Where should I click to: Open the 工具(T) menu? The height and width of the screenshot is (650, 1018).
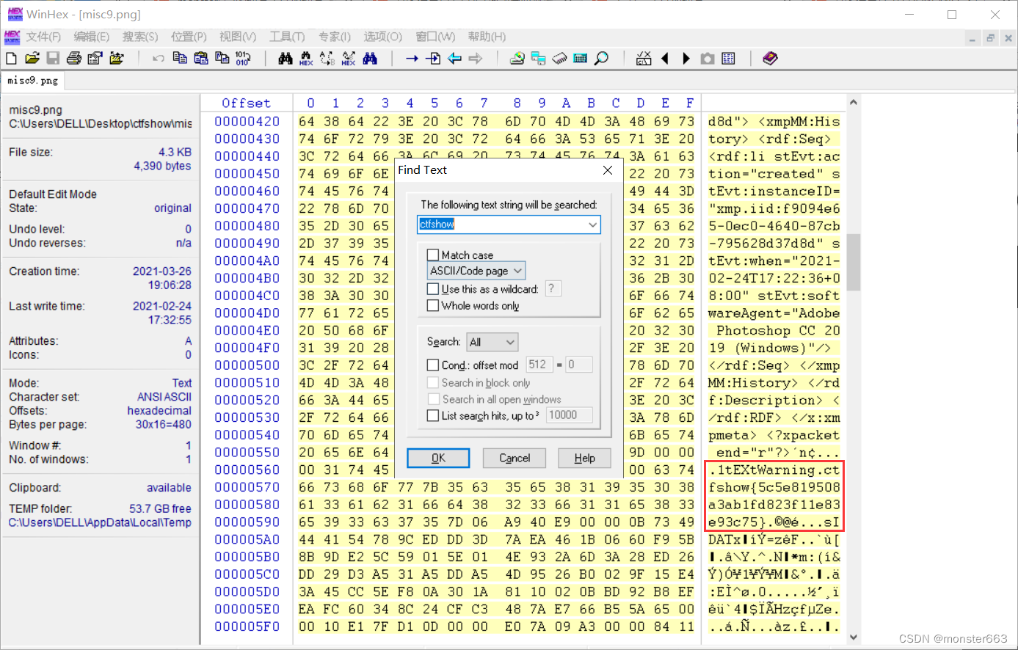[x=287, y=37]
